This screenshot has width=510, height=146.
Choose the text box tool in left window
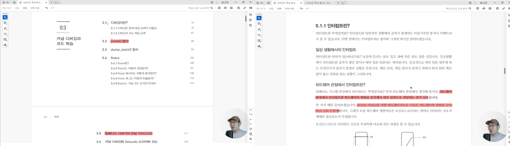5,39
